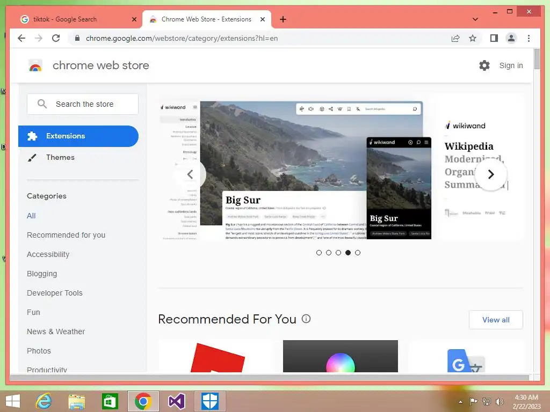Open File Explorer from taskbar
The width and height of the screenshot is (550, 412).
[x=77, y=401]
